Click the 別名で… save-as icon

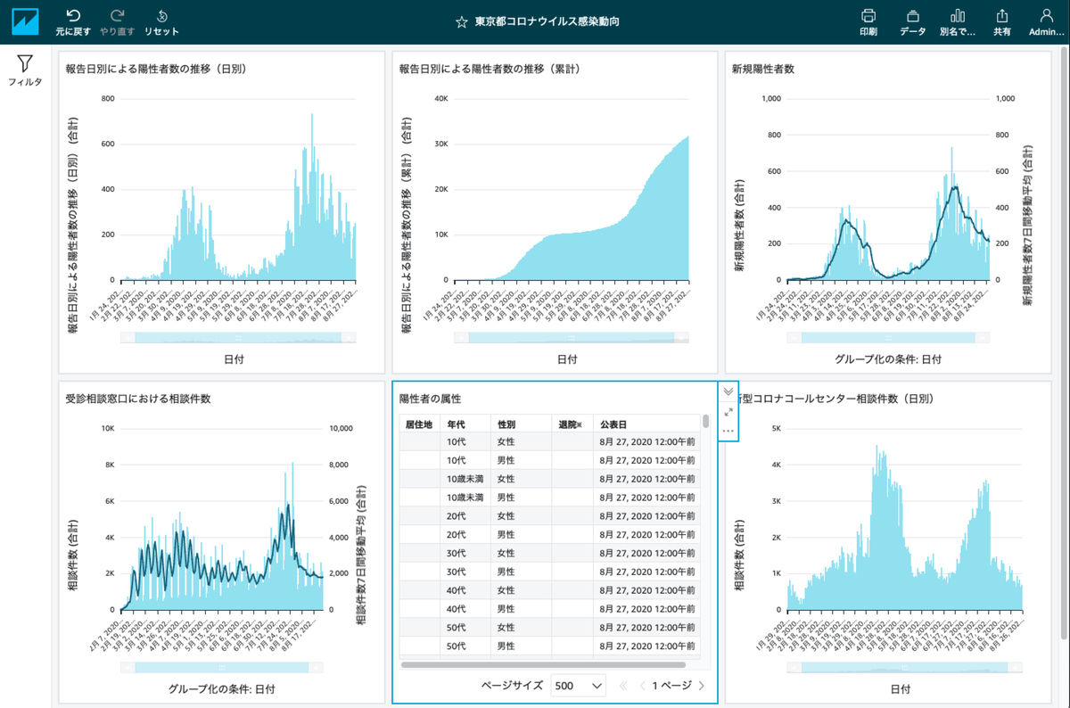pyautogui.click(x=958, y=15)
